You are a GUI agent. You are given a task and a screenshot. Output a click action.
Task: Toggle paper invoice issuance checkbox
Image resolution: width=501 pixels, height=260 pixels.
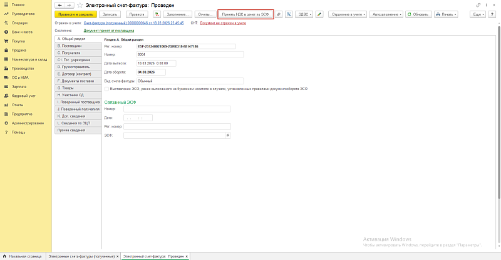(106, 89)
